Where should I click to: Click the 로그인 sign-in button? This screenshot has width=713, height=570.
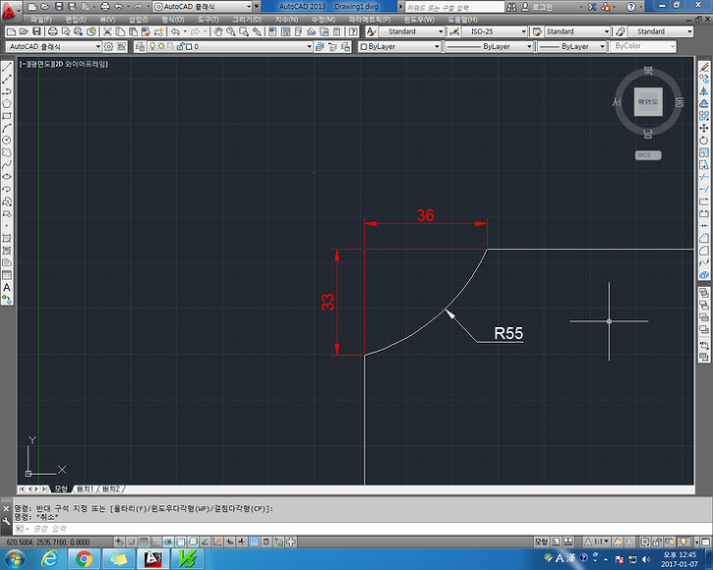coord(537,7)
